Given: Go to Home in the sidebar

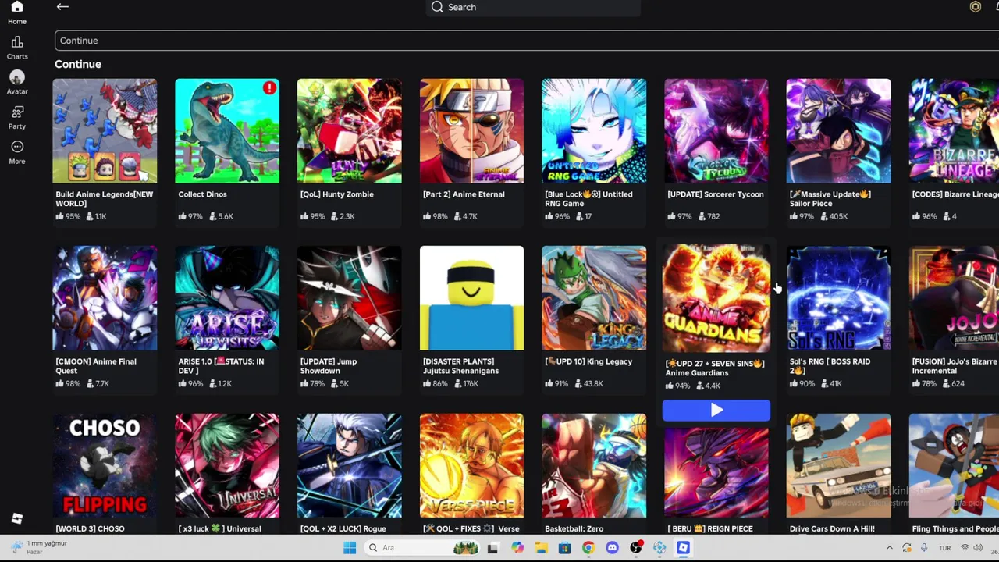Looking at the screenshot, I should [x=16, y=13].
